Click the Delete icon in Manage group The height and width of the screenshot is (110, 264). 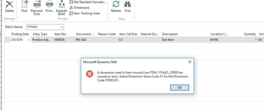(9, 4)
